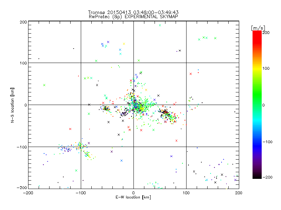Screen dimensions: 281x210
Task: Click the colorbar label '-100'
Action: pyautogui.click(x=267, y=142)
